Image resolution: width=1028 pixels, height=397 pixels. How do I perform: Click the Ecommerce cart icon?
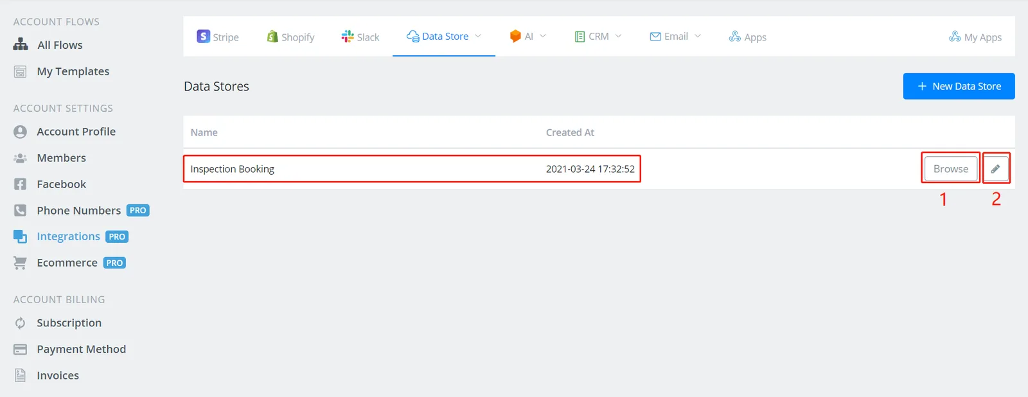[21, 263]
